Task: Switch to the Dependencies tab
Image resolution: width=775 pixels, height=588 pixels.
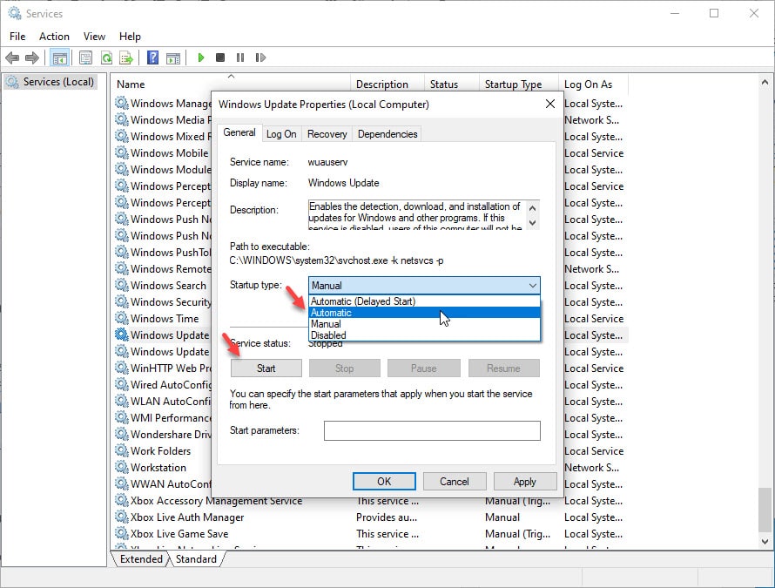Action: coord(387,134)
